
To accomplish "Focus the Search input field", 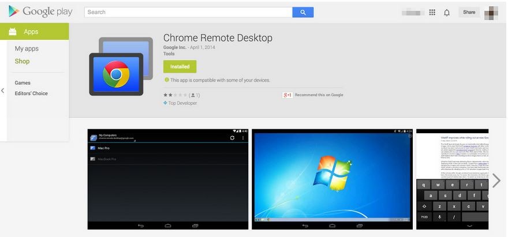I will click(188, 12).
